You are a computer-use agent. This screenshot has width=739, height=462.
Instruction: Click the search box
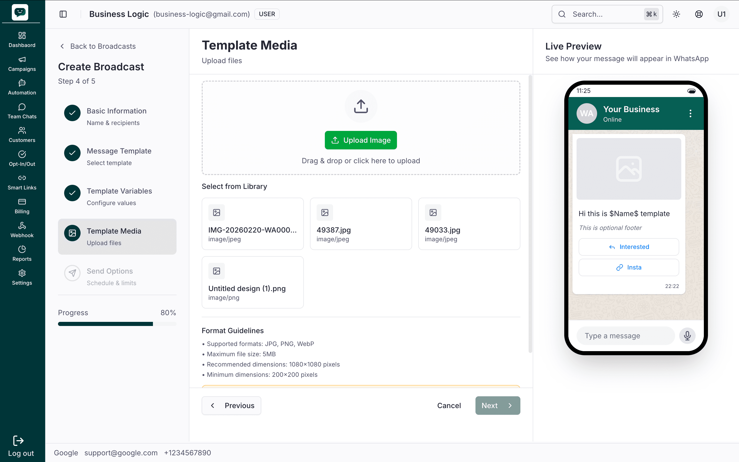[x=607, y=14]
